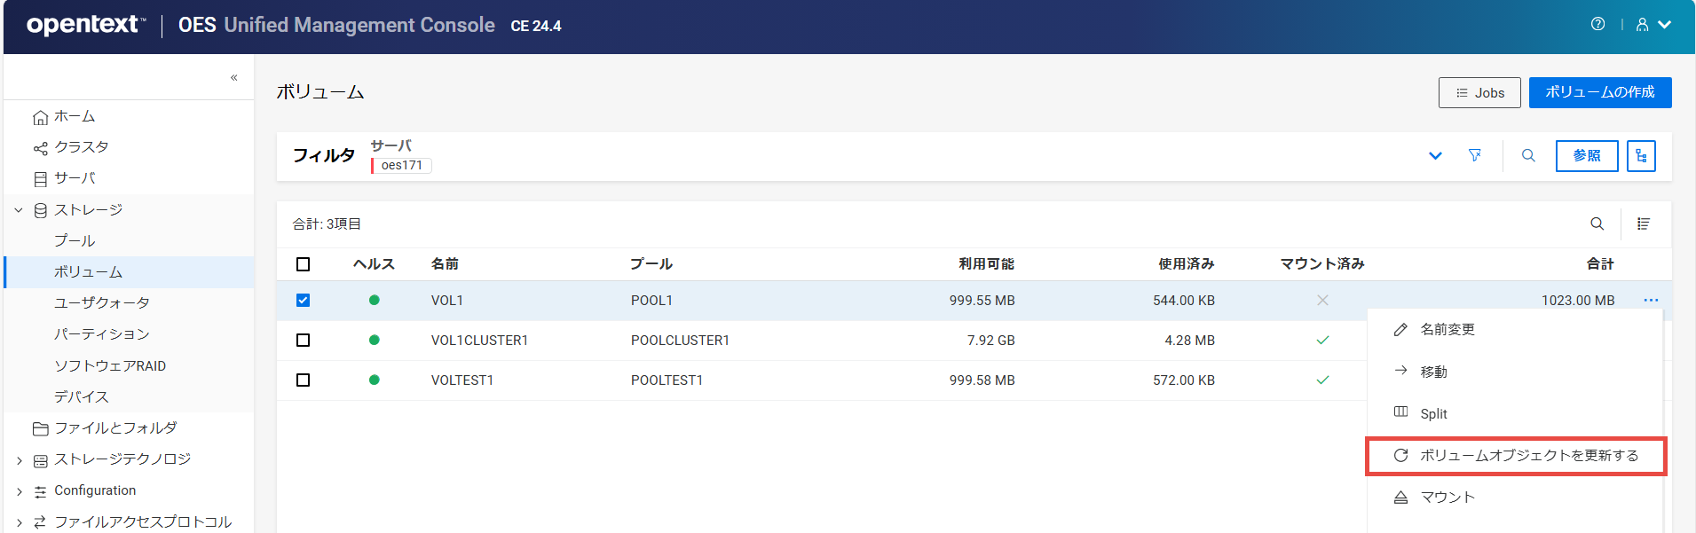This screenshot has height=533, width=1696.
Task: Click the three-dot actions for VOL1
Action: (1650, 301)
